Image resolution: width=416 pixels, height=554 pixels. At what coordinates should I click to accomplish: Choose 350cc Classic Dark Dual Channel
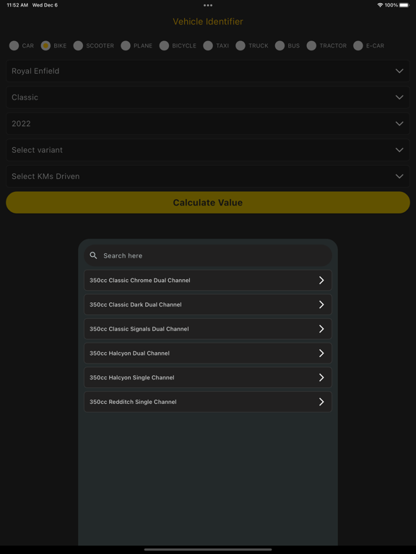tap(208, 304)
